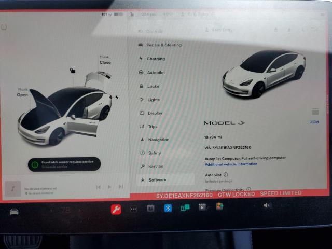The width and height of the screenshot is (332, 249).
Task: Open the Bluetooth app
Action: (168, 208)
